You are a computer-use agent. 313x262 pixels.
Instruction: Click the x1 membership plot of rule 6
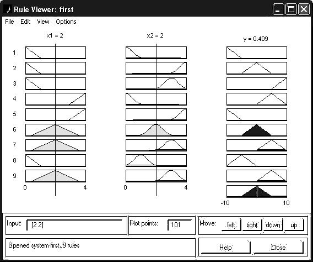click(x=56, y=130)
